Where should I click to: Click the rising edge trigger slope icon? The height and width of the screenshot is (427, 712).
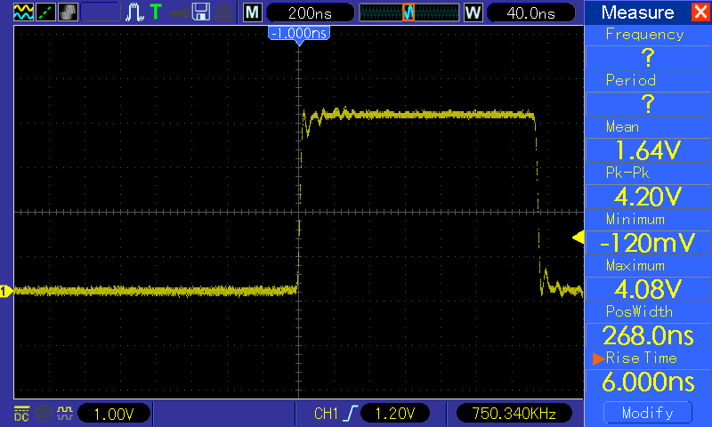[x=352, y=414]
